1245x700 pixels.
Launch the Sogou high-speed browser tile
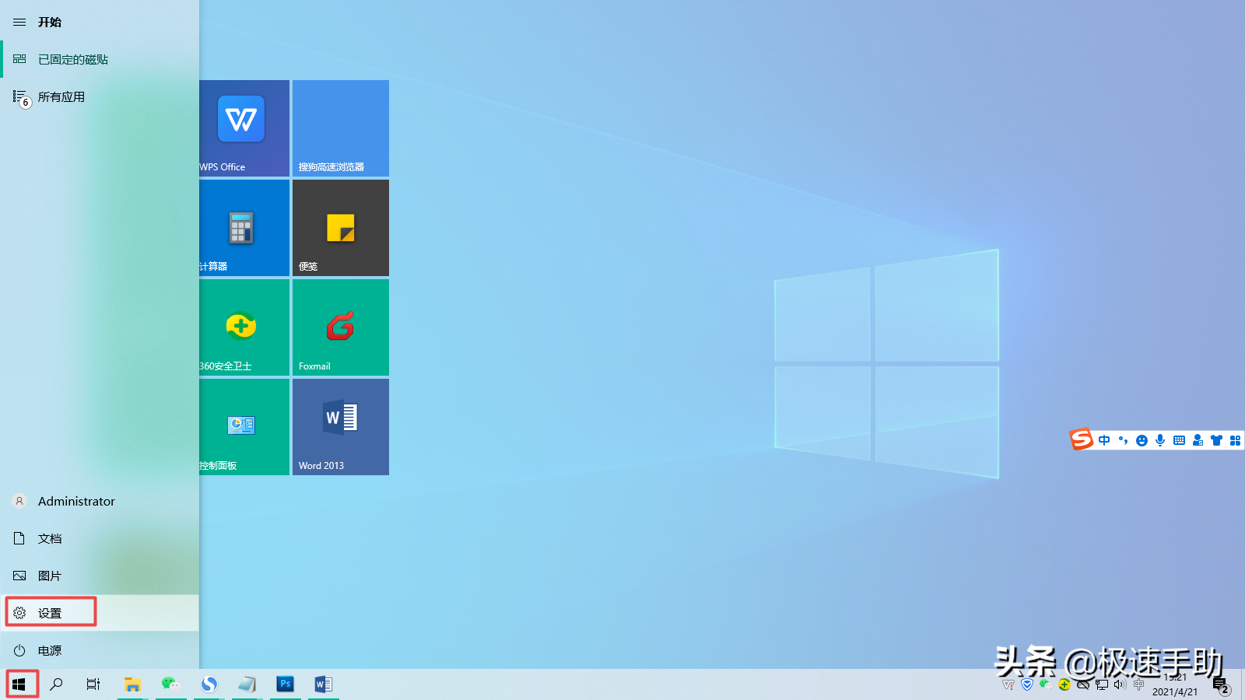pyautogui.click(x=341, y=128)
